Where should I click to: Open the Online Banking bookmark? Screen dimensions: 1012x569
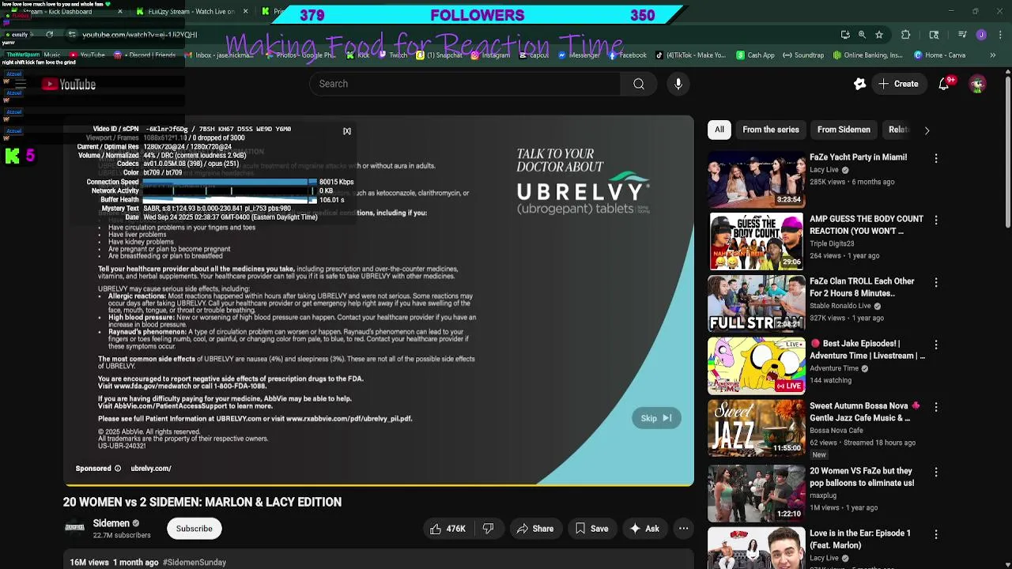coord(867,55)
